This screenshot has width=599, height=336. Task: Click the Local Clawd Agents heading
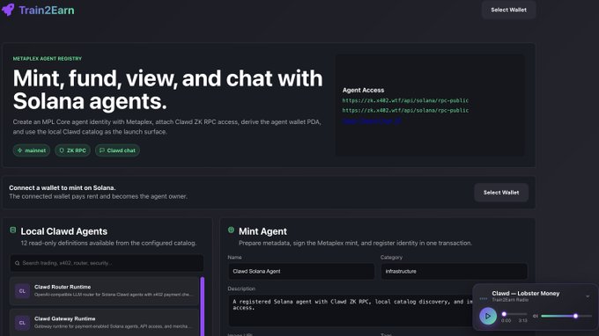tap(63, 231)
